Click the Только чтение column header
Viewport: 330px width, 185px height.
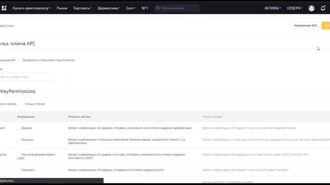click(x=212, y=117)
